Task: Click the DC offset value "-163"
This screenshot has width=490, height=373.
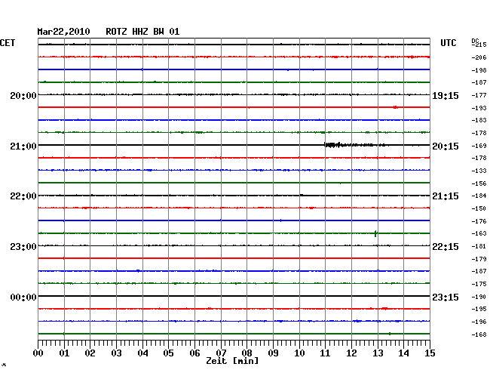Action: point(479,233)
